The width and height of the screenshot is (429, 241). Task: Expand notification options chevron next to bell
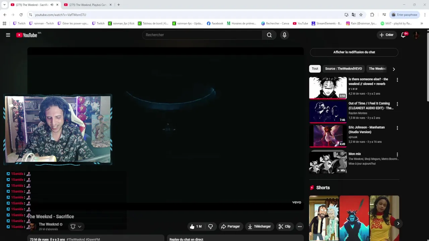click(80, 227)
